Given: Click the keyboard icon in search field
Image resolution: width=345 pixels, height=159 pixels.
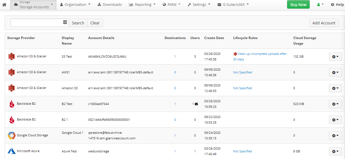Looking at the screenshot, I should 65,22.
